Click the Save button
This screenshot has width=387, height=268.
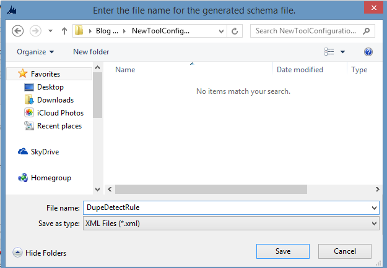[x=282, y=251]
